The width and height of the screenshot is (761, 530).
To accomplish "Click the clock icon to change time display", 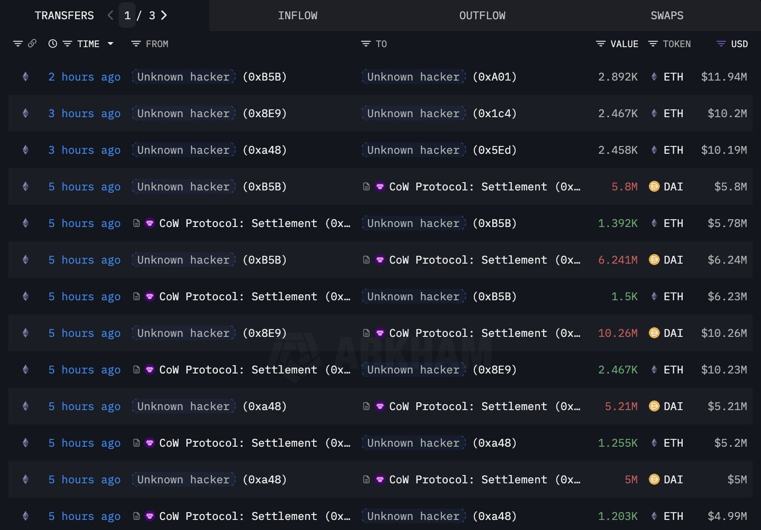I will (52, 43).
